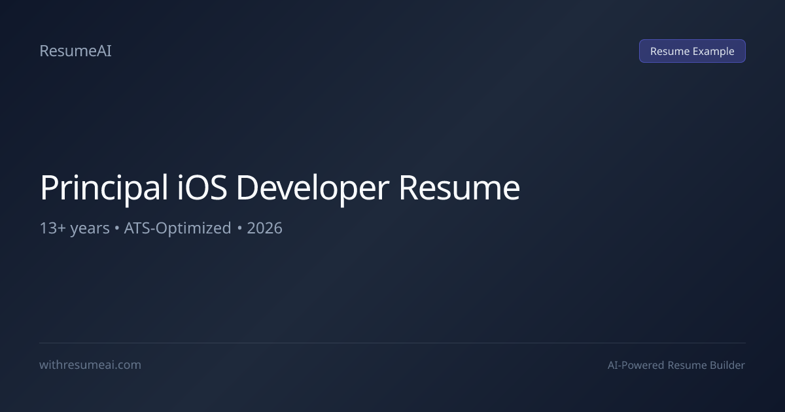The height and width of the screenshot is (412, 785).
Task: Select the 13+ years label
Action: (75, 228)
